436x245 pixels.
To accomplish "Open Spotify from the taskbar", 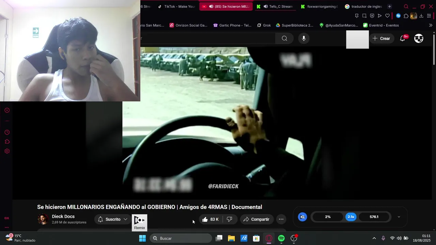I will 281,238.
